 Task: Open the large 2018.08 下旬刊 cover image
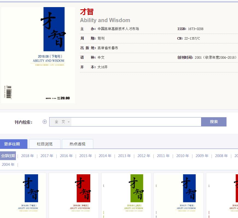click(x=38, y=55)
